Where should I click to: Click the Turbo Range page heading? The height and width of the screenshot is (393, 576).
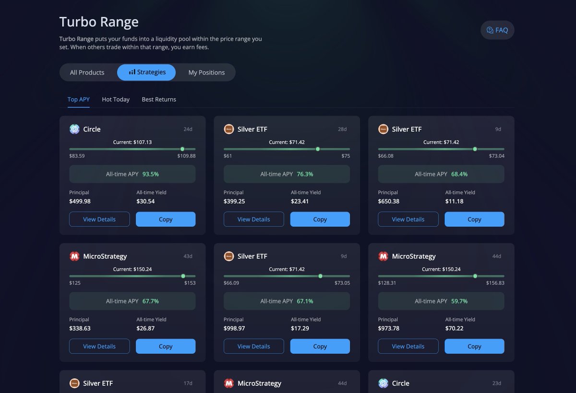(x=99, y=22)
